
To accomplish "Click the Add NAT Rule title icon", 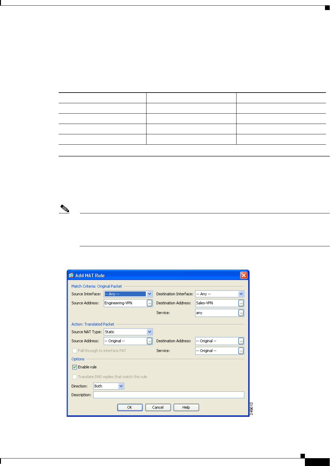I will point(71,275).
